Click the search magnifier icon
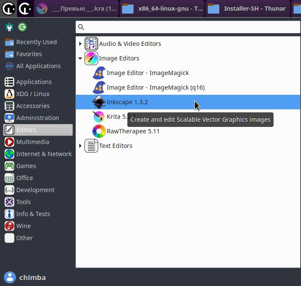The image size is (301, 286). [x=81, y=27]
